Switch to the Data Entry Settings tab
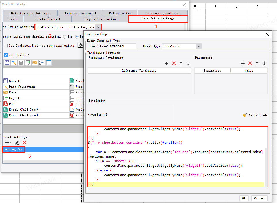Image resolution: width=277 pixels, height=203 pixels. point(158,18)
